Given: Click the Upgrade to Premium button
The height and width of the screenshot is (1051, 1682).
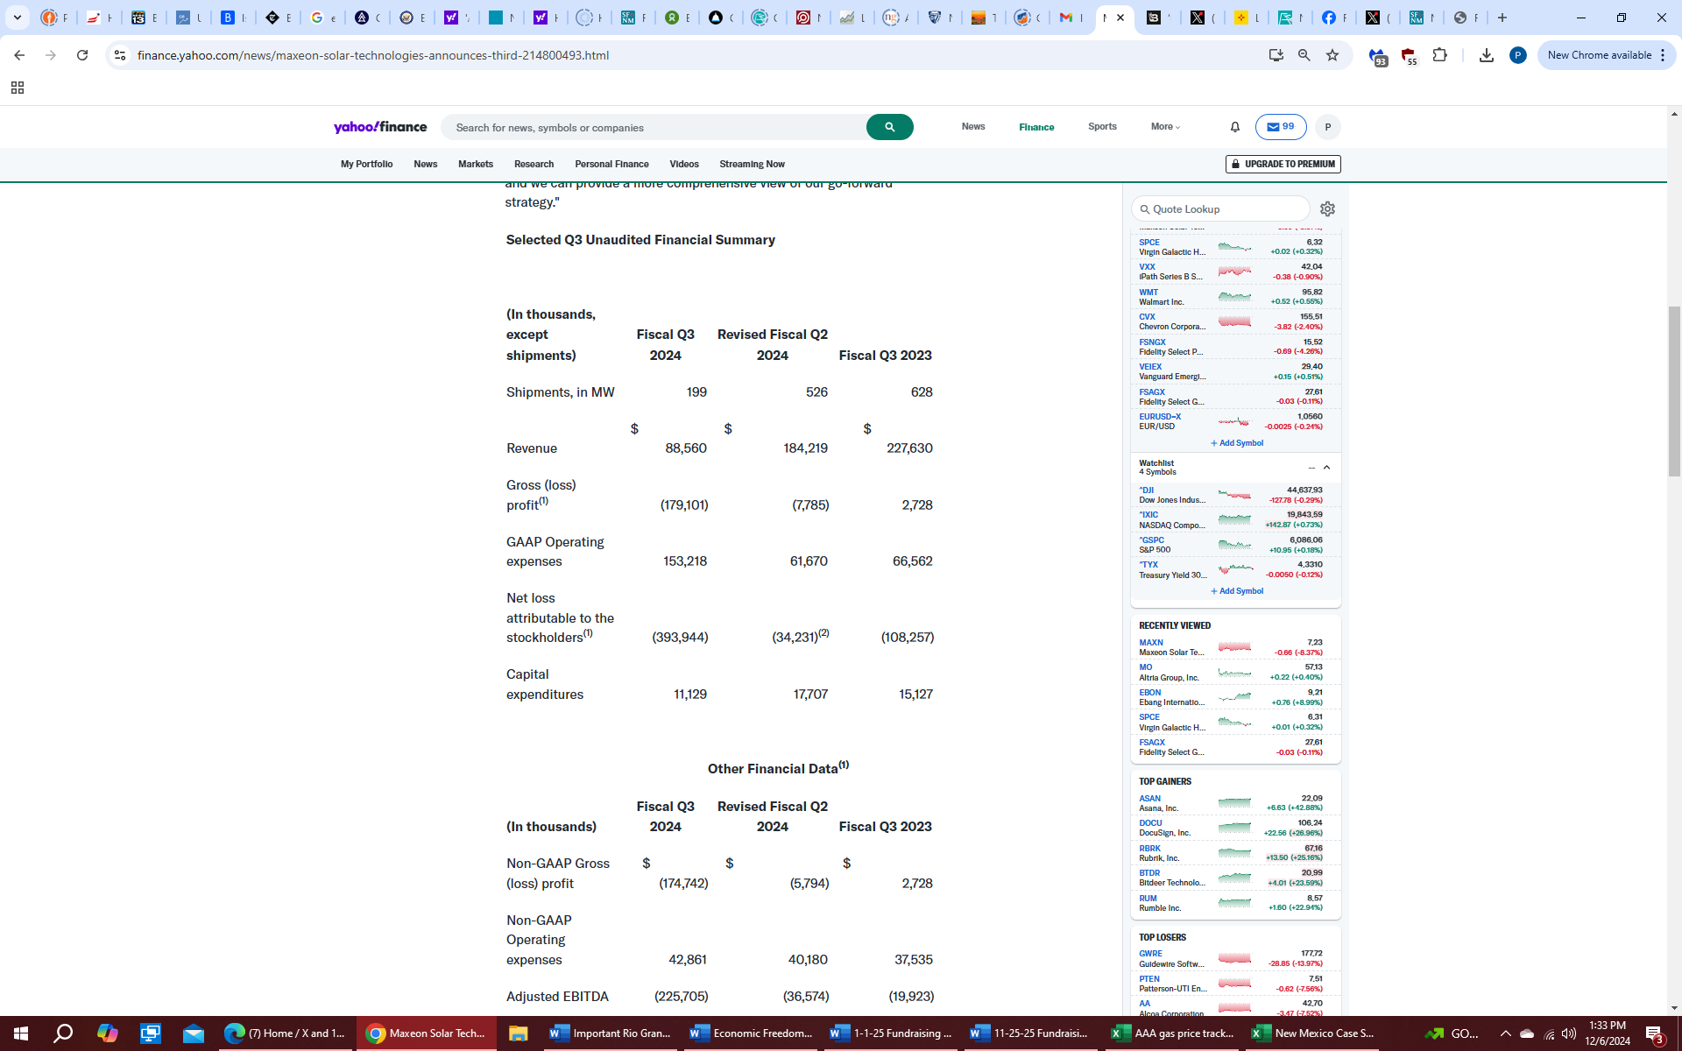Looking at the screenshot, I should tap(1283, 164).
